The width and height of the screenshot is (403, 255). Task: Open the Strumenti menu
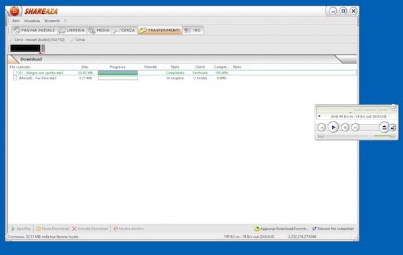tap(52, 21)
